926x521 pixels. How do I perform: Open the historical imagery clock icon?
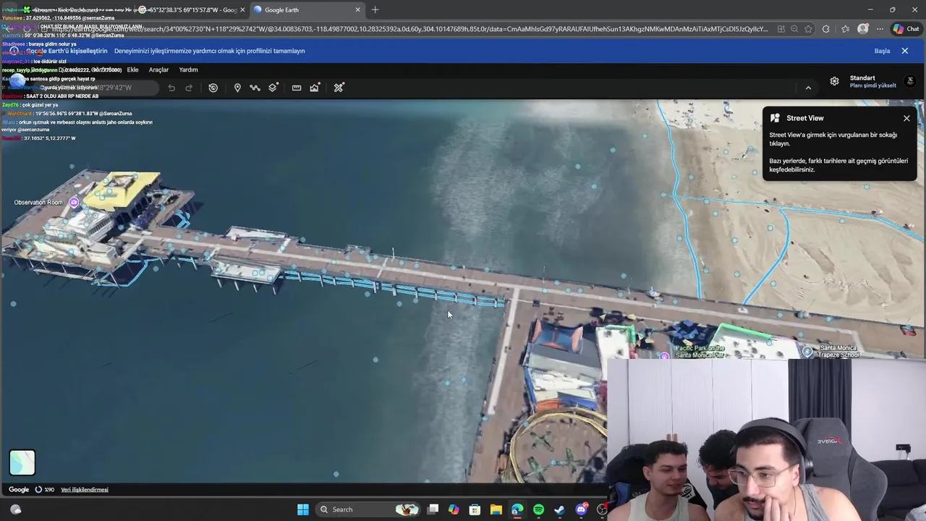pyautogui.click(x=213, y=88)
